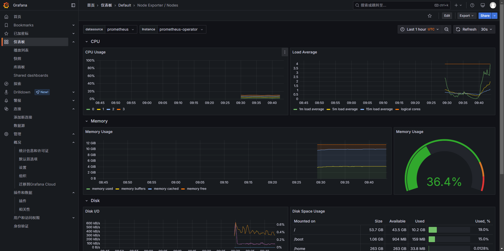Open 数据源 in the sidebar
Image resolution: width=504 pixels, height=251 pixels.
pyautogui.click(x=19, y=126)
